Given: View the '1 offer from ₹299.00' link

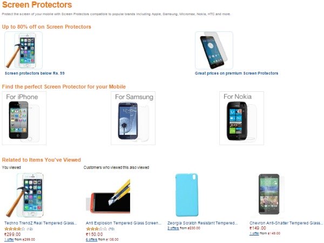Looking at the screenshot, I should [9, 239].
